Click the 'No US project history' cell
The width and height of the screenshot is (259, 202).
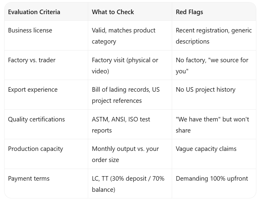point(214,95)
